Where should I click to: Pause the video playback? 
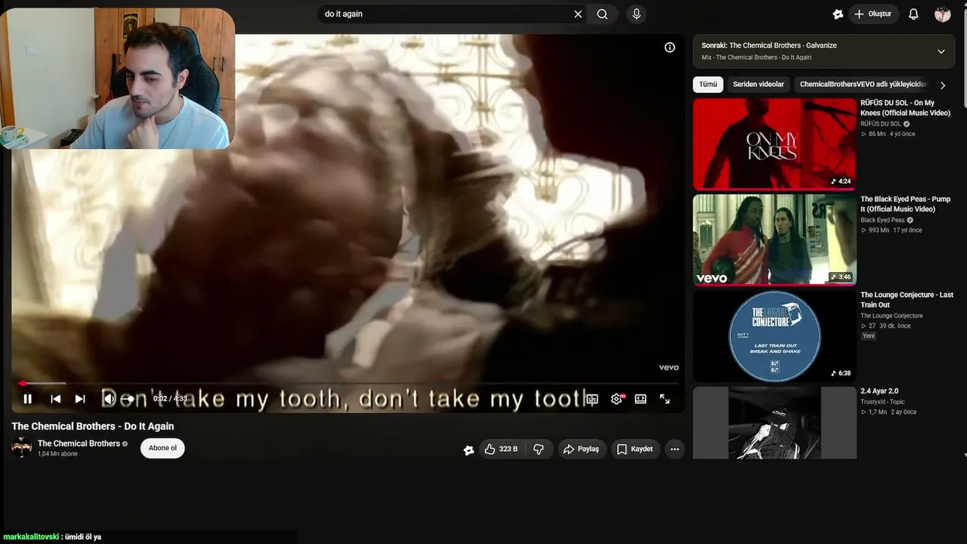point(27,399)
